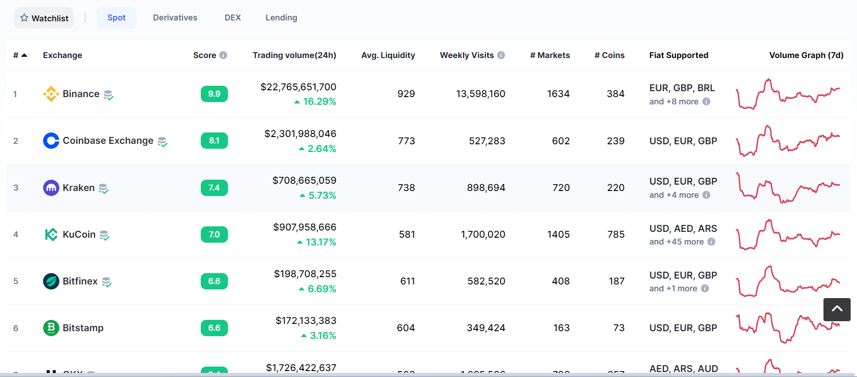Click KuCoin score badge 7.0
Screen dimensions: 857x377
pyautogui.click(x=214, y=235)
